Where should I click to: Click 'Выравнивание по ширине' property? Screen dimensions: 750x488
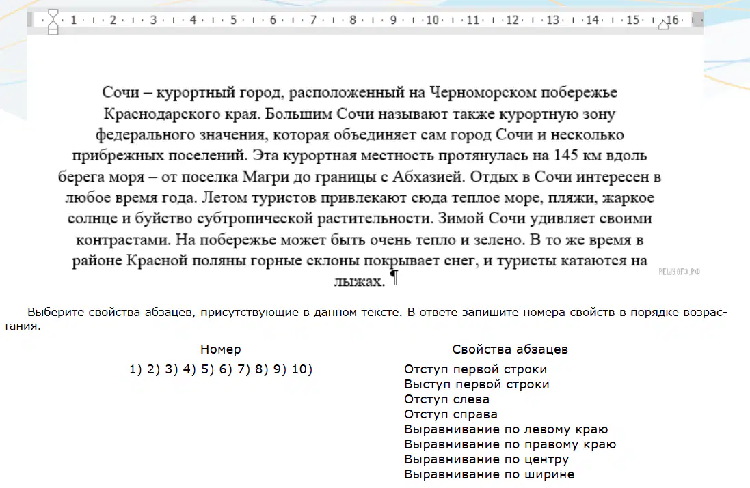coord(490,474)
